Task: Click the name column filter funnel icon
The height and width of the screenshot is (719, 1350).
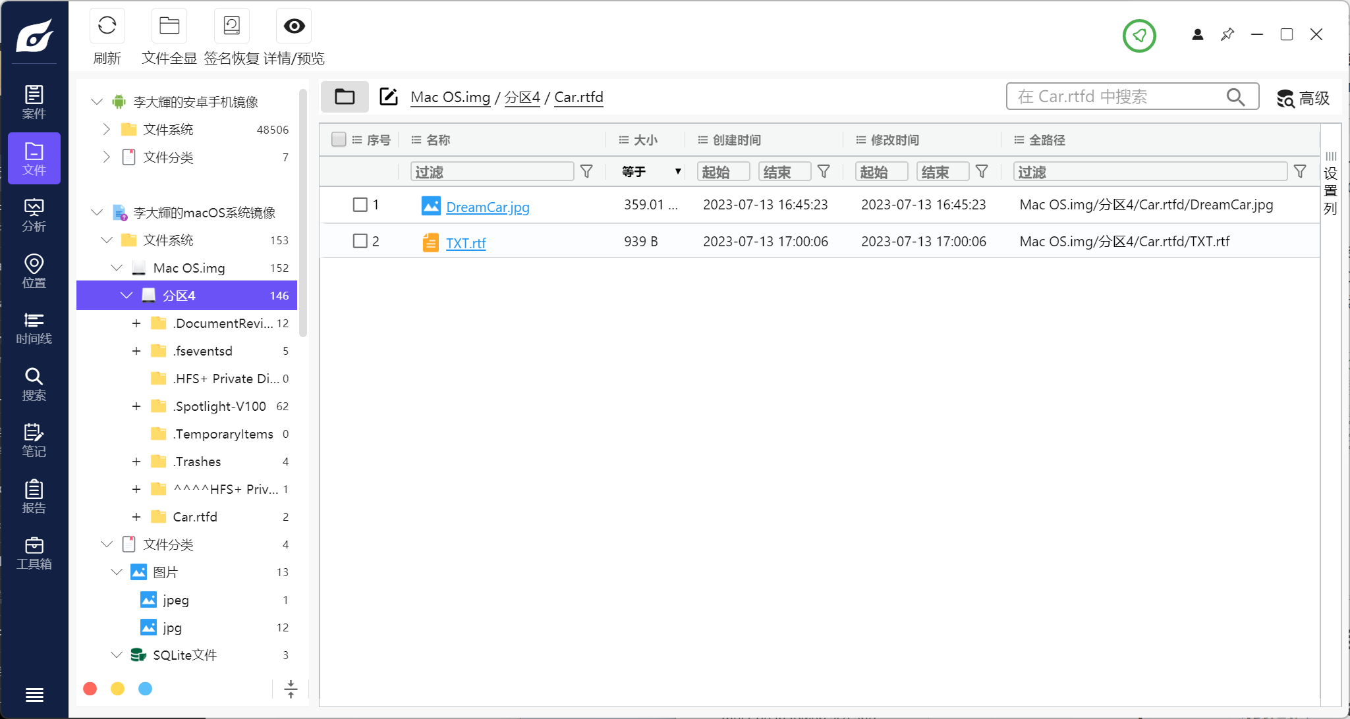Action: click(586, 172)
